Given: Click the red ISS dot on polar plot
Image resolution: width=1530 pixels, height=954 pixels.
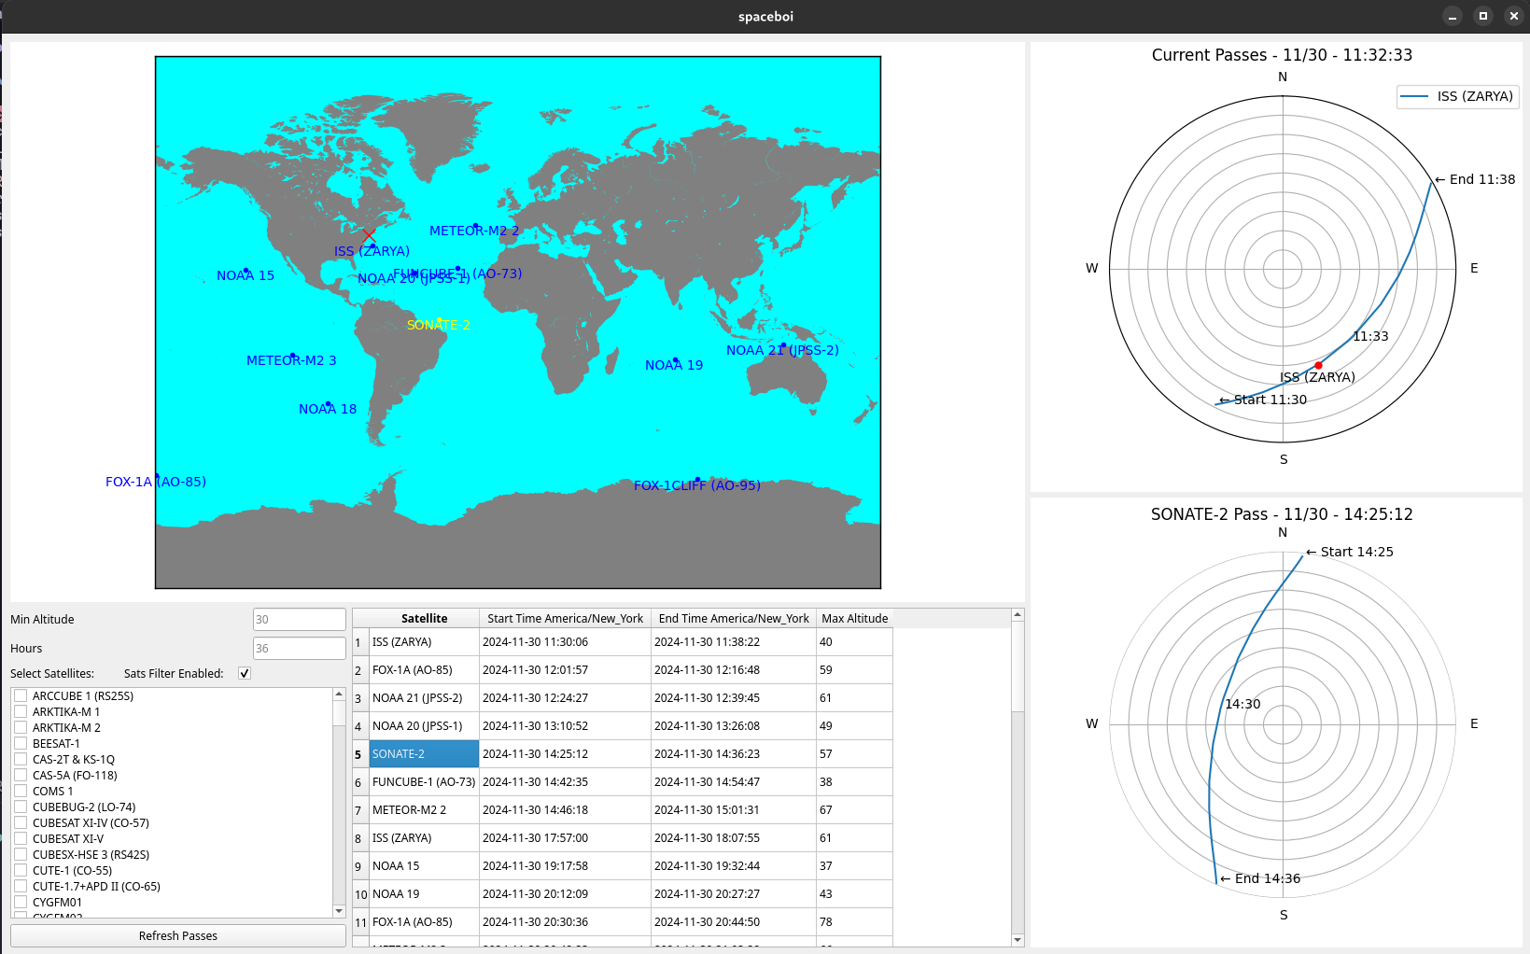Looking at the screenshot, I should (x=1318, y=366).
